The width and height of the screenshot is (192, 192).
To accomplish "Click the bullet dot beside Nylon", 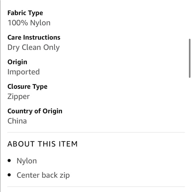I will tap(9, 161).
